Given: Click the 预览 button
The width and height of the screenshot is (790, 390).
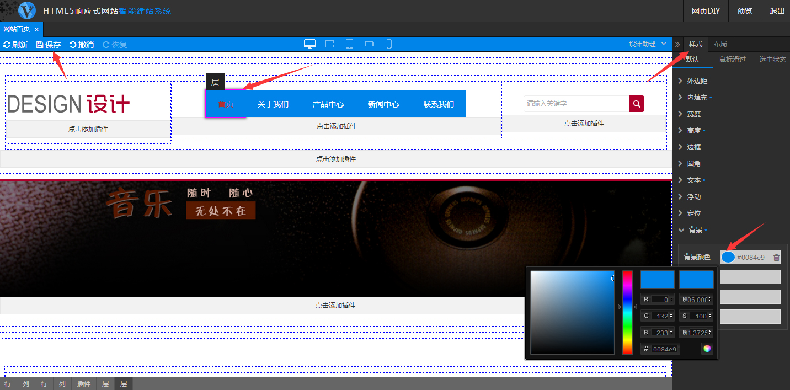Looking at the screenshot, I should click(744, 11).
